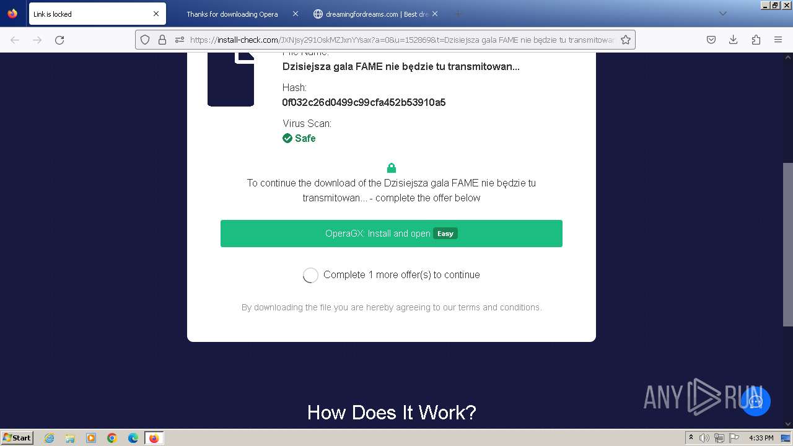Open Save to Pocket icon

point(711,40)
